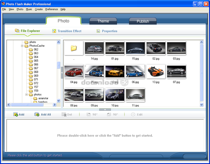
Task: Click the Transition Effect icon
Action: pyautogui.click(x=54, y=31)
